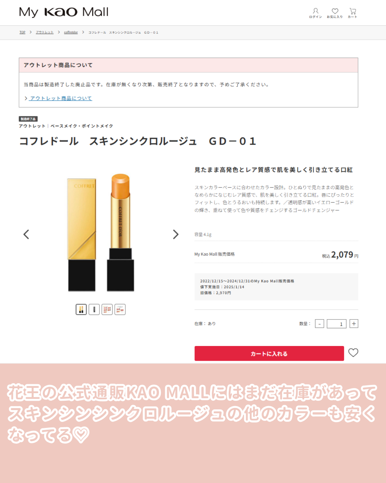Go to TOP breadcrumb link

tap(22, 32)
